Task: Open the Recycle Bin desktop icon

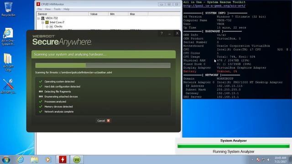Action: (8, 9)
